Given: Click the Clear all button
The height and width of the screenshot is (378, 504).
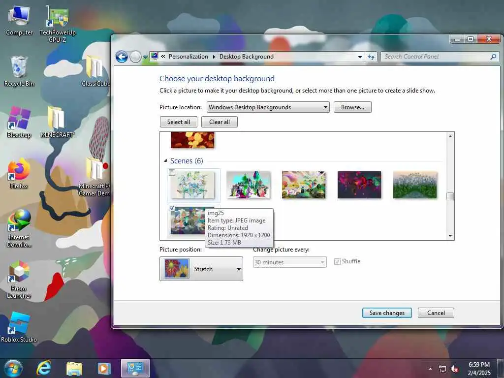Looking at the screenshot, I should pos(219,122).
